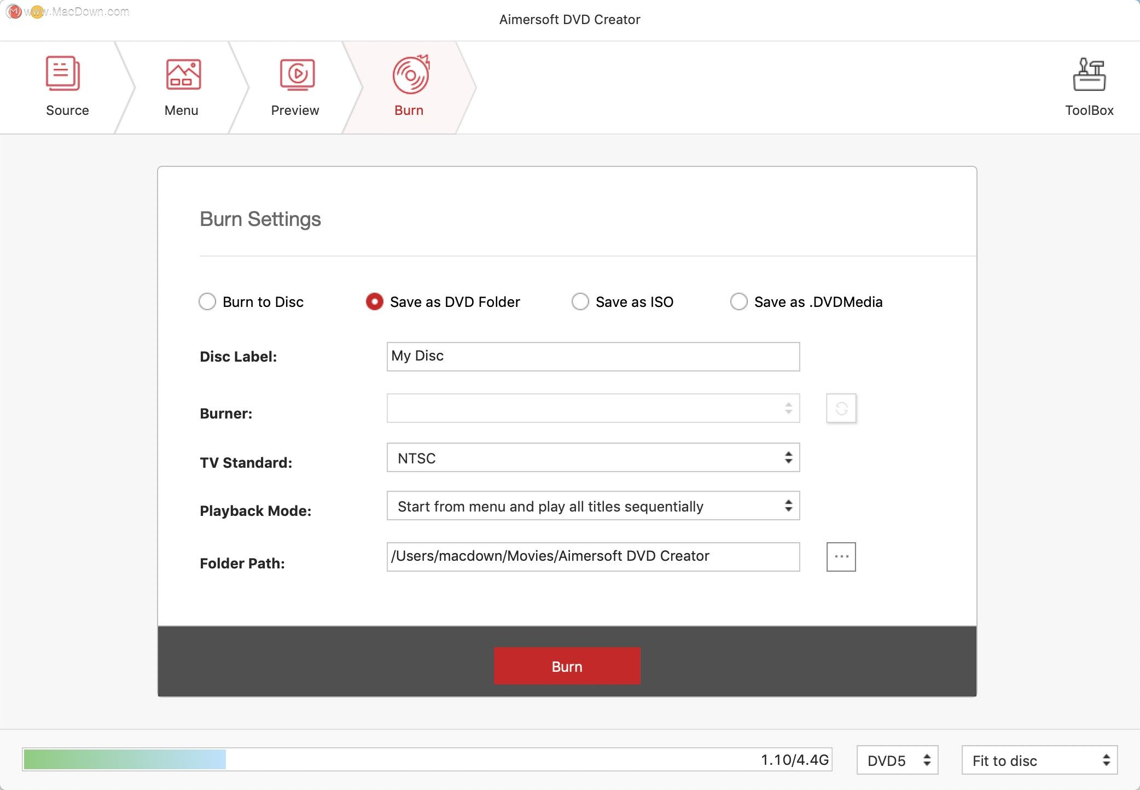The width and height of the screenshot is (1140, 790).
Task: Expand the Playback Mode dropdown
Action: (x=594, y=506)
